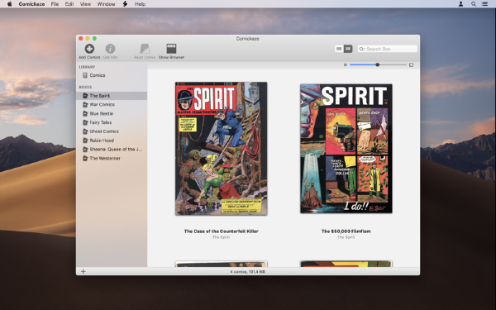Click the box icon beside Robin Hood

pyautogui.click(x=85, y=141)
